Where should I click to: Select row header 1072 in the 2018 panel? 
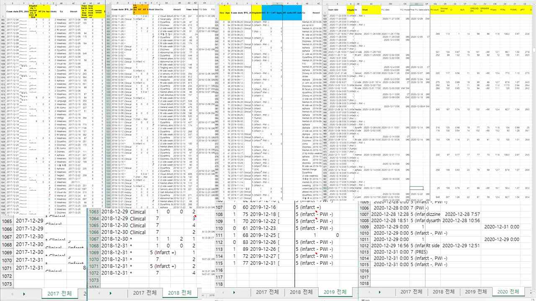(x=93, y=273)
